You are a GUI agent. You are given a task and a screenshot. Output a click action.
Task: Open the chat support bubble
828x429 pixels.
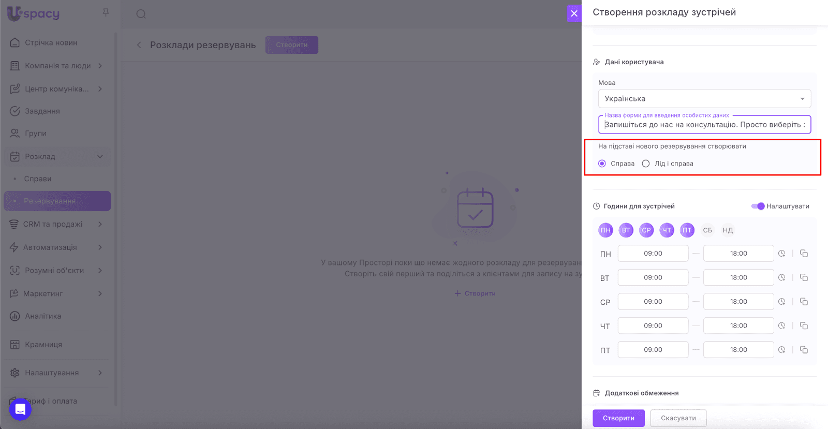20,409
